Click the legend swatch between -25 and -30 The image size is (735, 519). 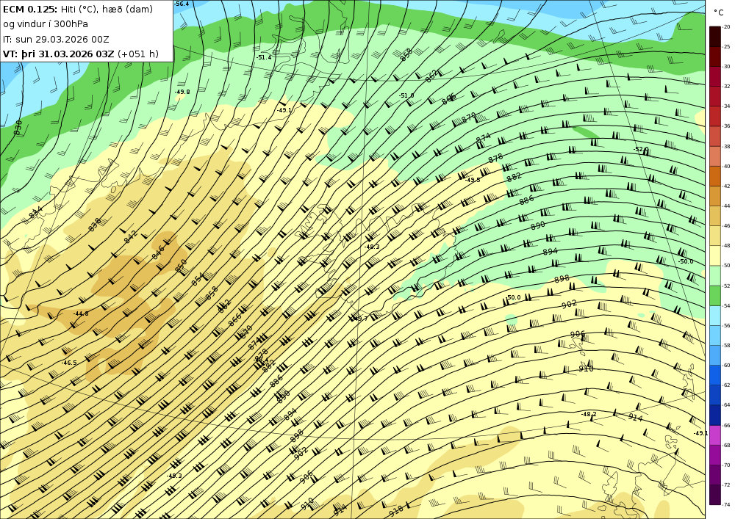coord(715,57)
